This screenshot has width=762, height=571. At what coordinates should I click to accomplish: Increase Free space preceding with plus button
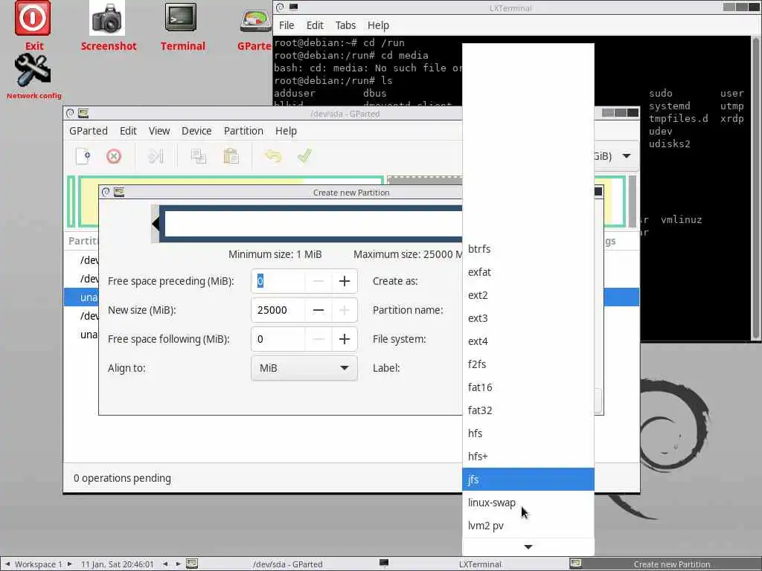pyautogui.click(x=344, y=281)
